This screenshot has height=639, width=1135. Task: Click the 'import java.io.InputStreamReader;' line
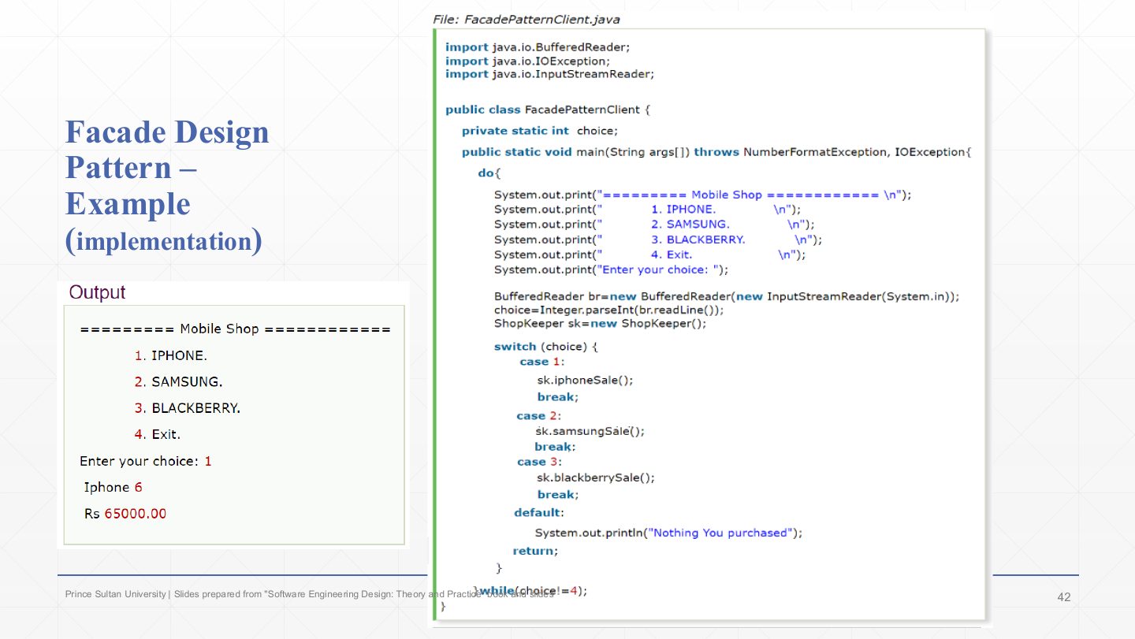pyautogui.click(x=549, y=74)
